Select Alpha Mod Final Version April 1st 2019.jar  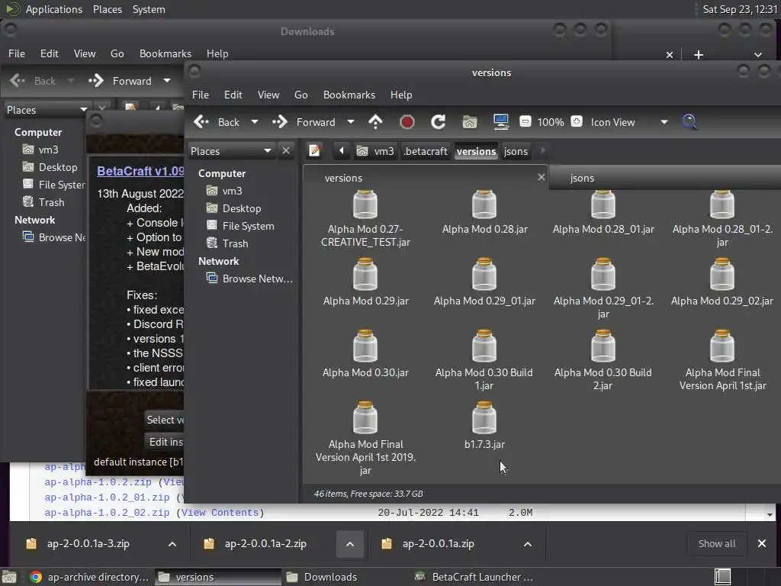pyautogui.click(x=365, y=439)
